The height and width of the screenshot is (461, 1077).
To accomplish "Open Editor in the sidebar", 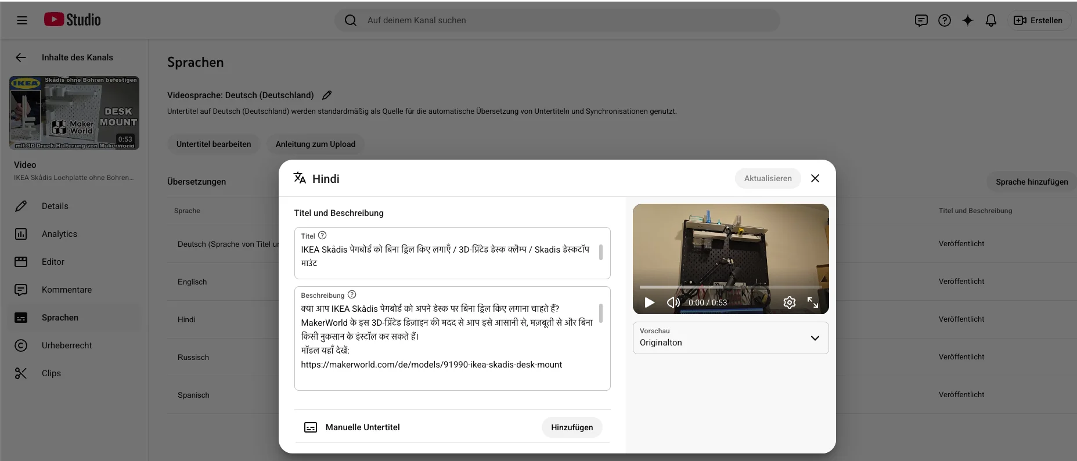I will pyautogui.click(x=74, y=262).
